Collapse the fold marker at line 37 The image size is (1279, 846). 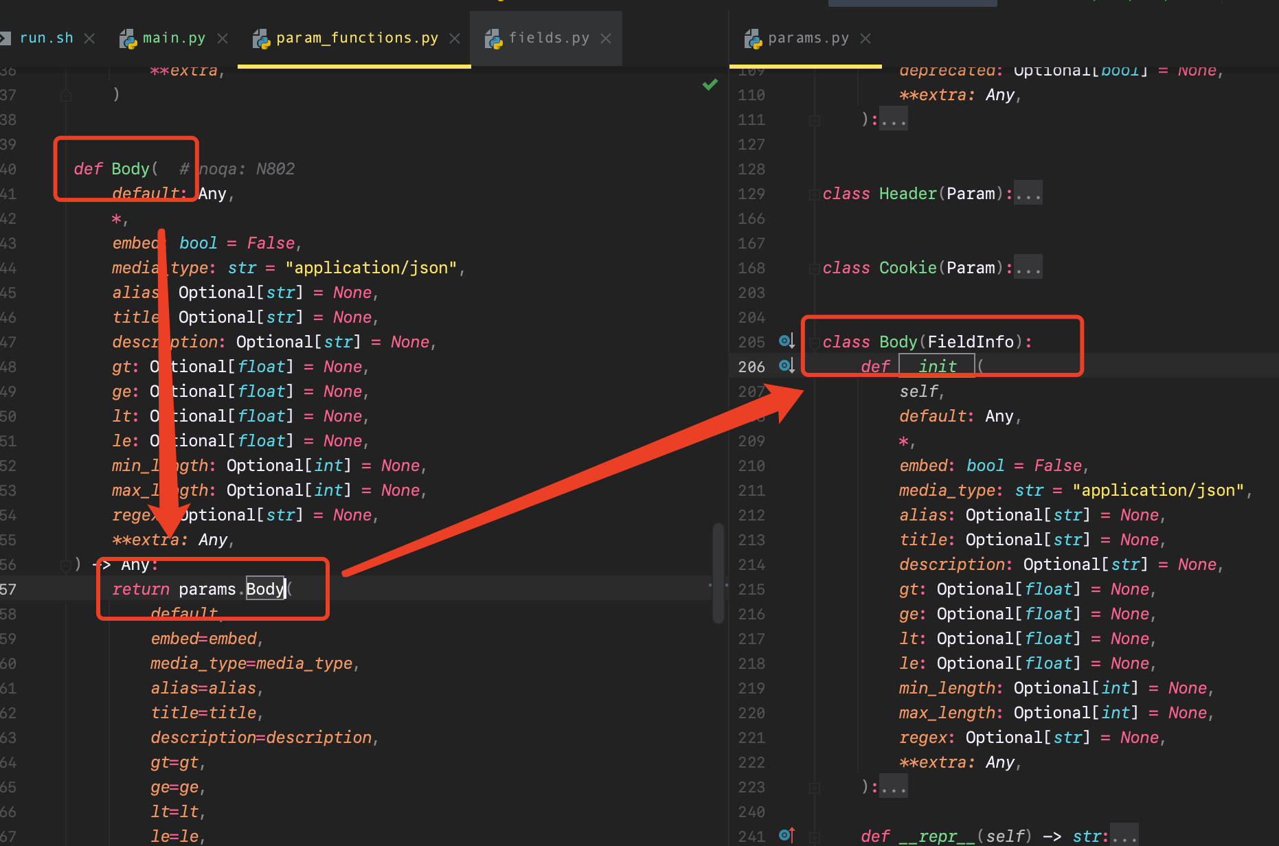point(66,95)
